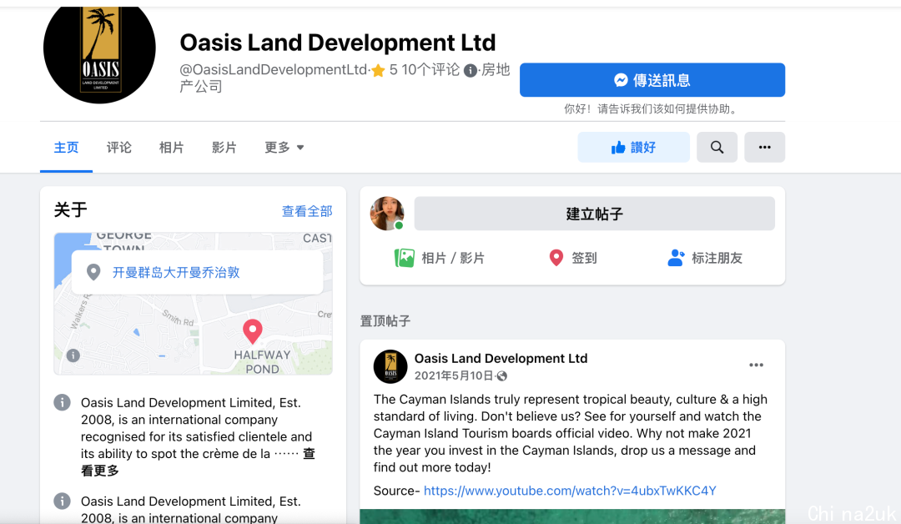Click the pinned post author name
Screen dimensions: 901x524
[x=501, y=359]
